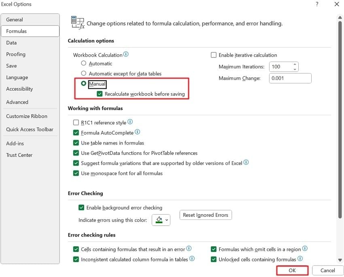Increase Maximum Iterations with up arrow
The width and height of the screenshot is (344, 277).
tap(295, 64)
